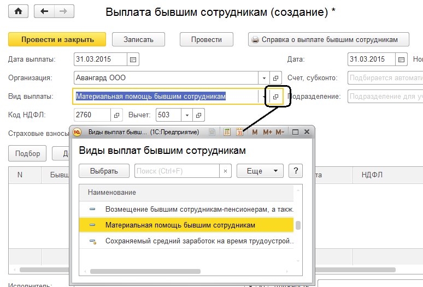
Task: Open calendar picker for Дата выплаты
Action: pyautogui.click(x=134, y=59)
